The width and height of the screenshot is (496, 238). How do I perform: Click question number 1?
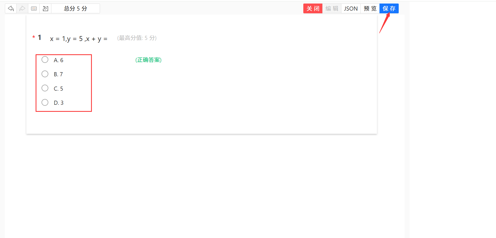pos(39,37)
